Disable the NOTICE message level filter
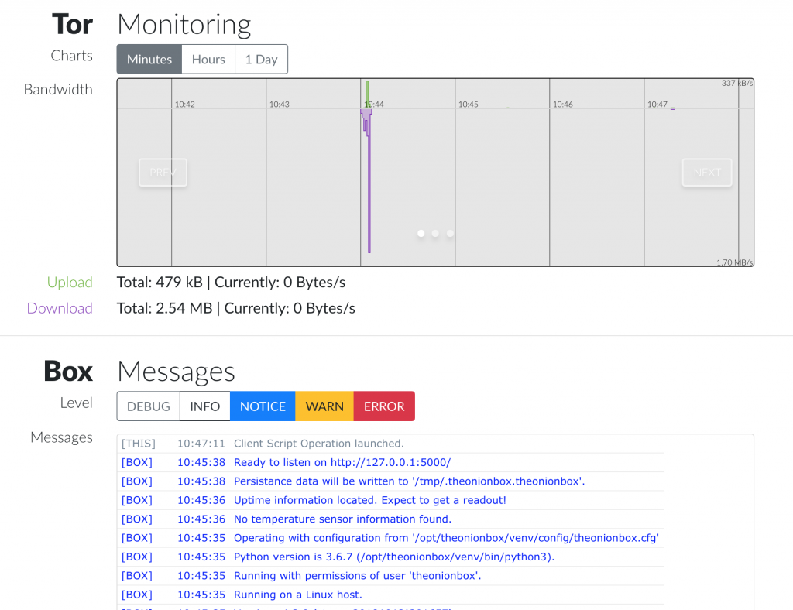Viewport: 793px width, 610px height. pos(263,406)
